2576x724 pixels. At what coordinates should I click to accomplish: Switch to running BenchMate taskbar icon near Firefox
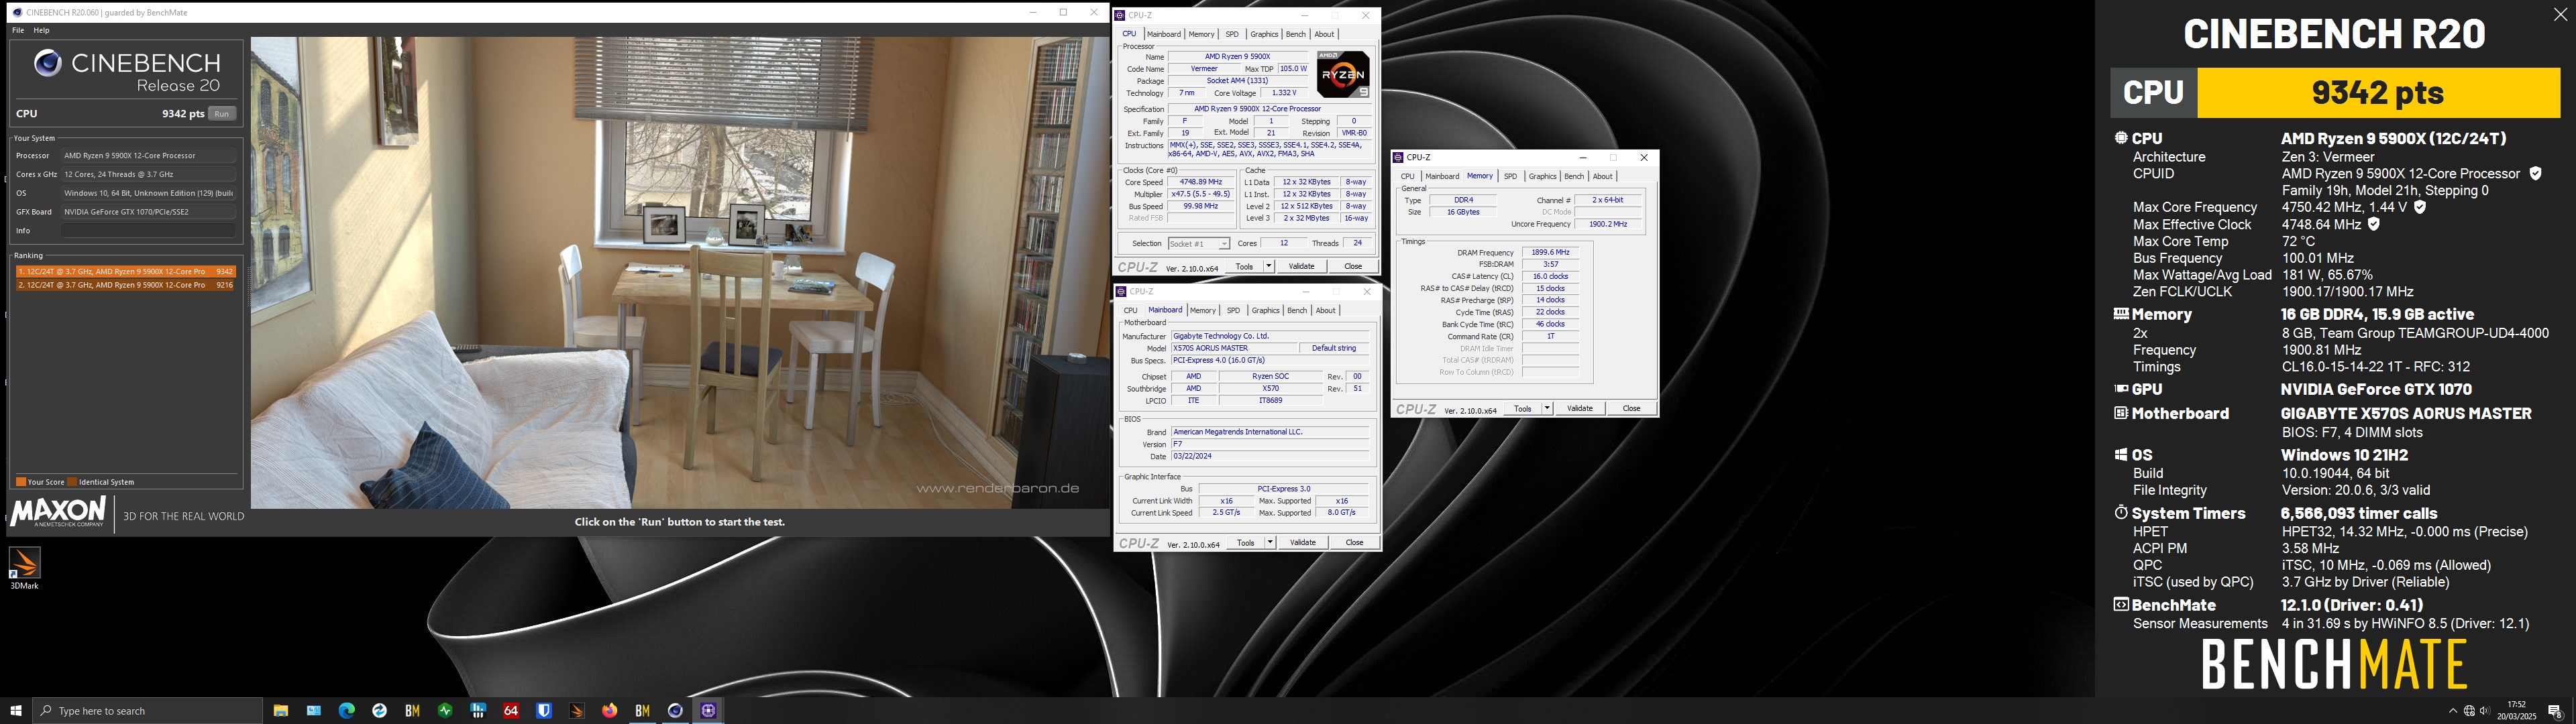coord(643,711)
